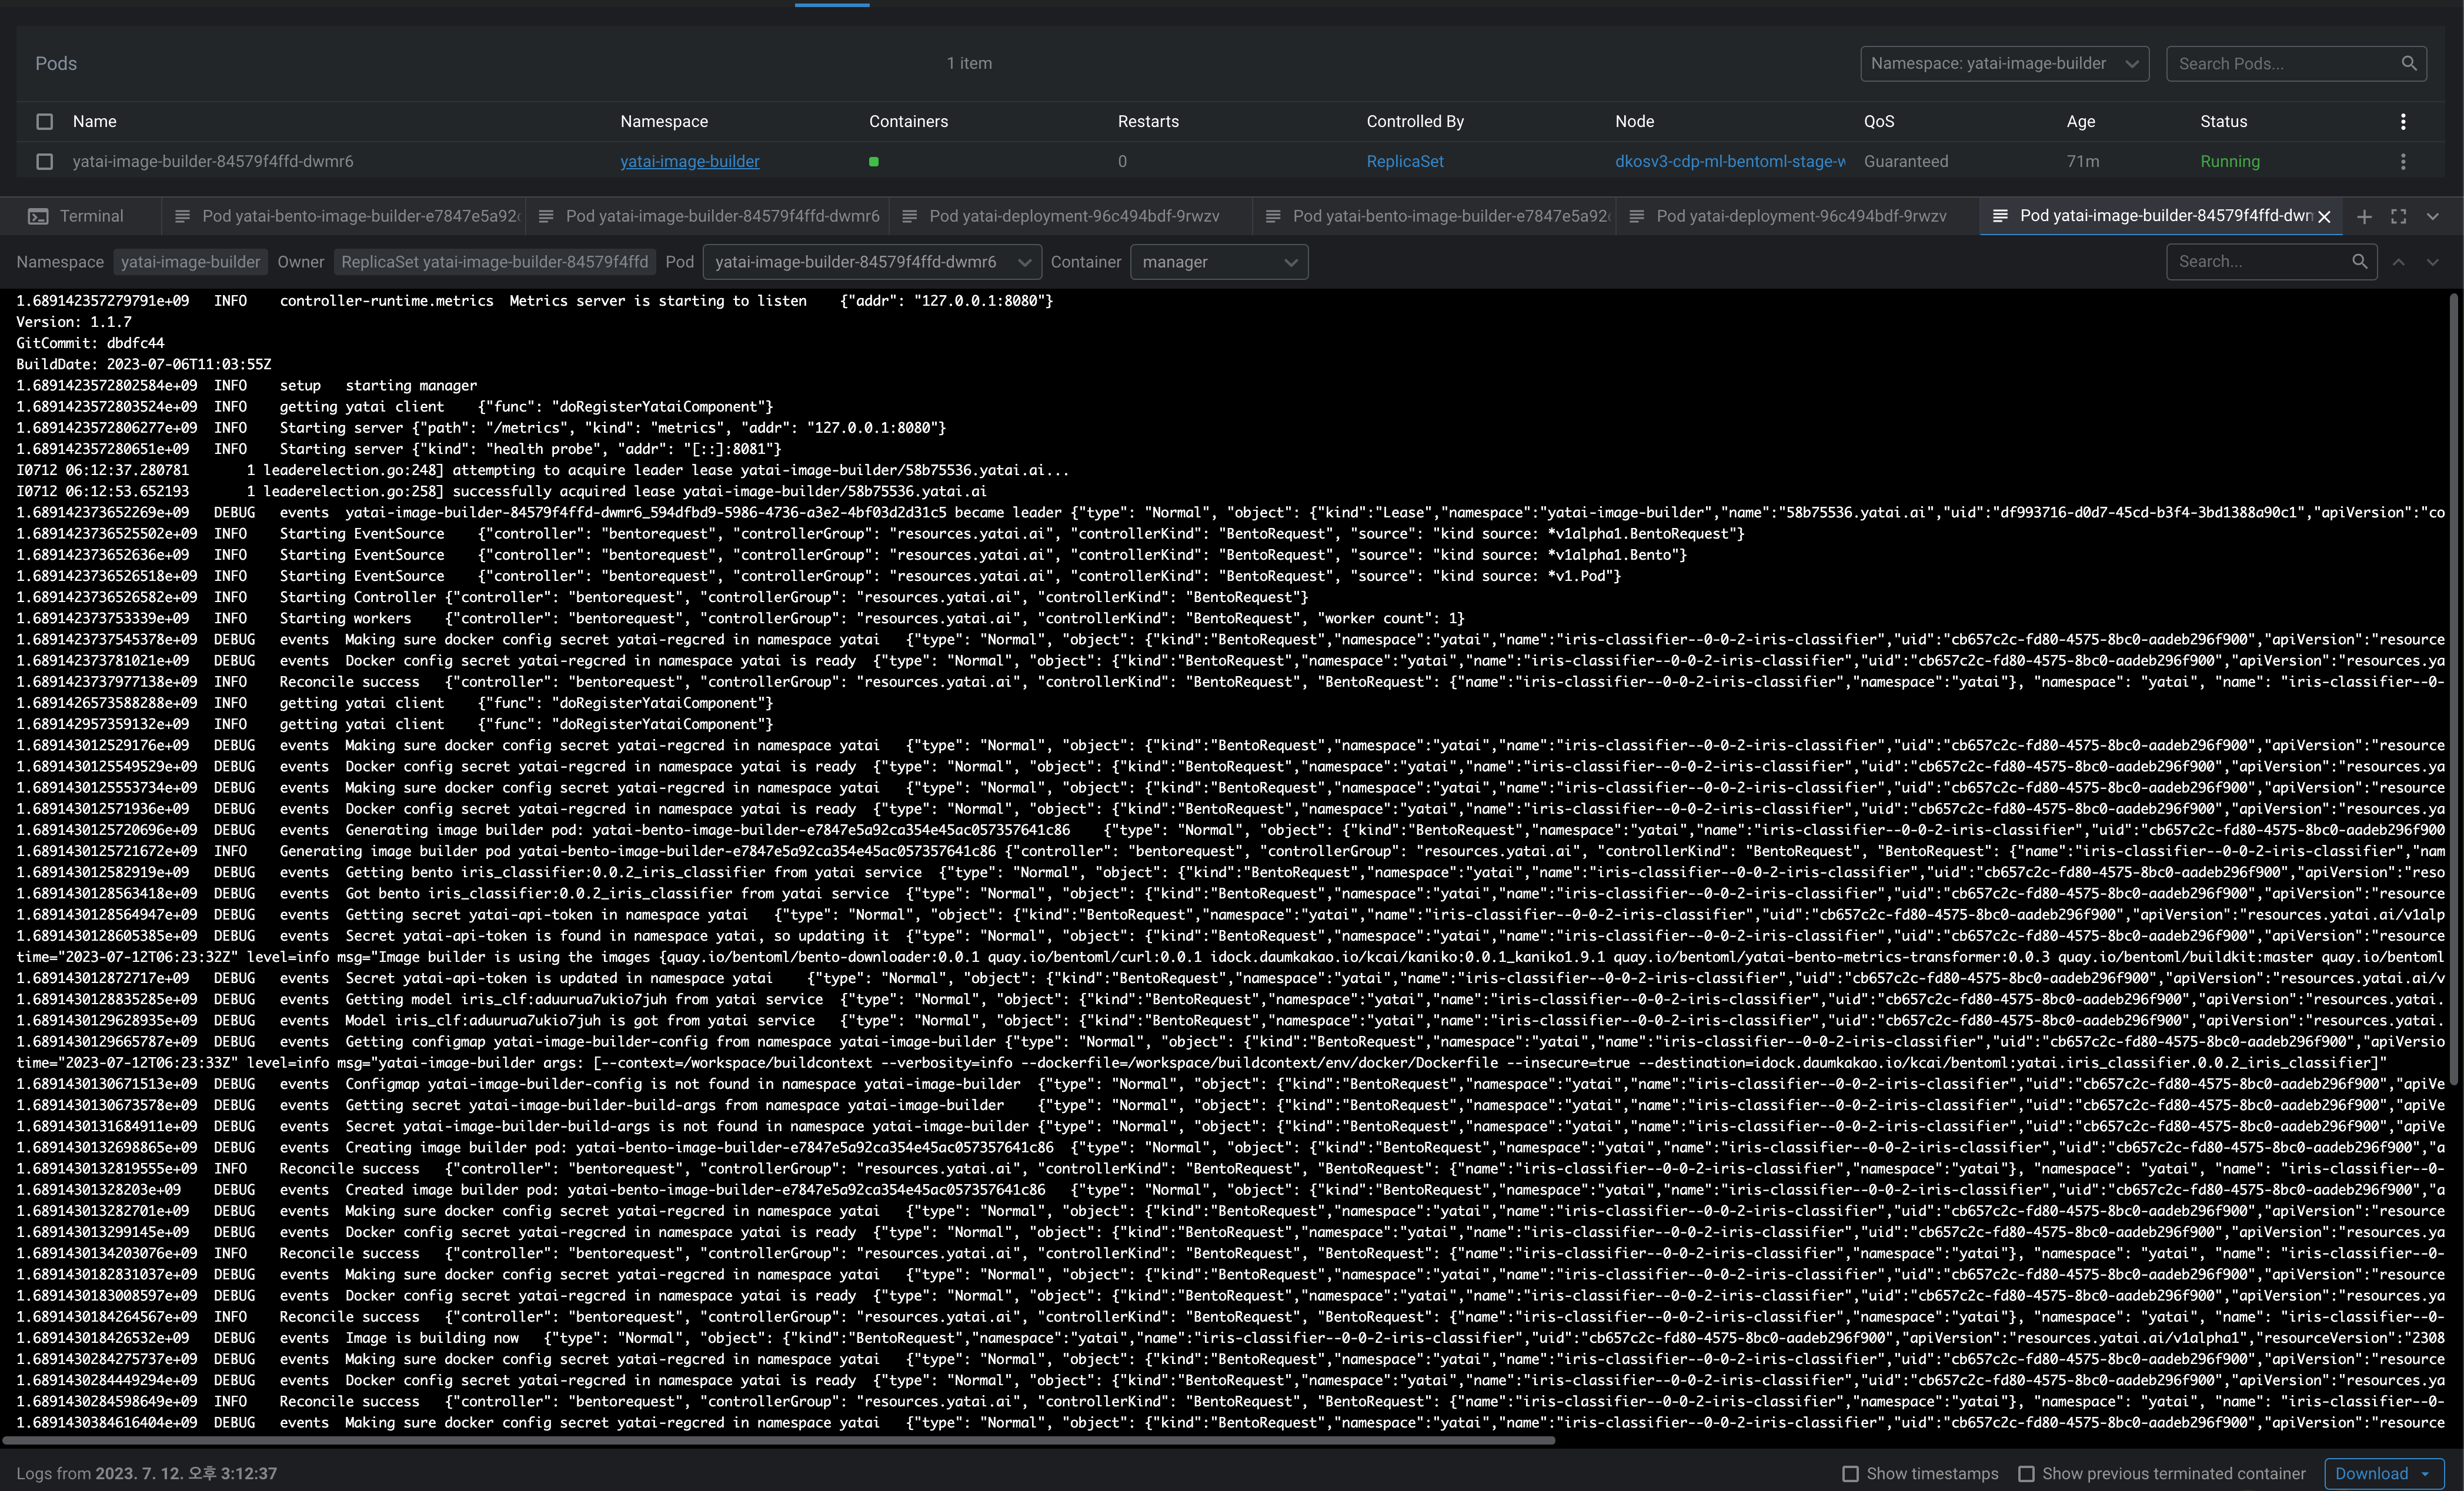Open the Namespace filter dropdown

click(2004, 63)
